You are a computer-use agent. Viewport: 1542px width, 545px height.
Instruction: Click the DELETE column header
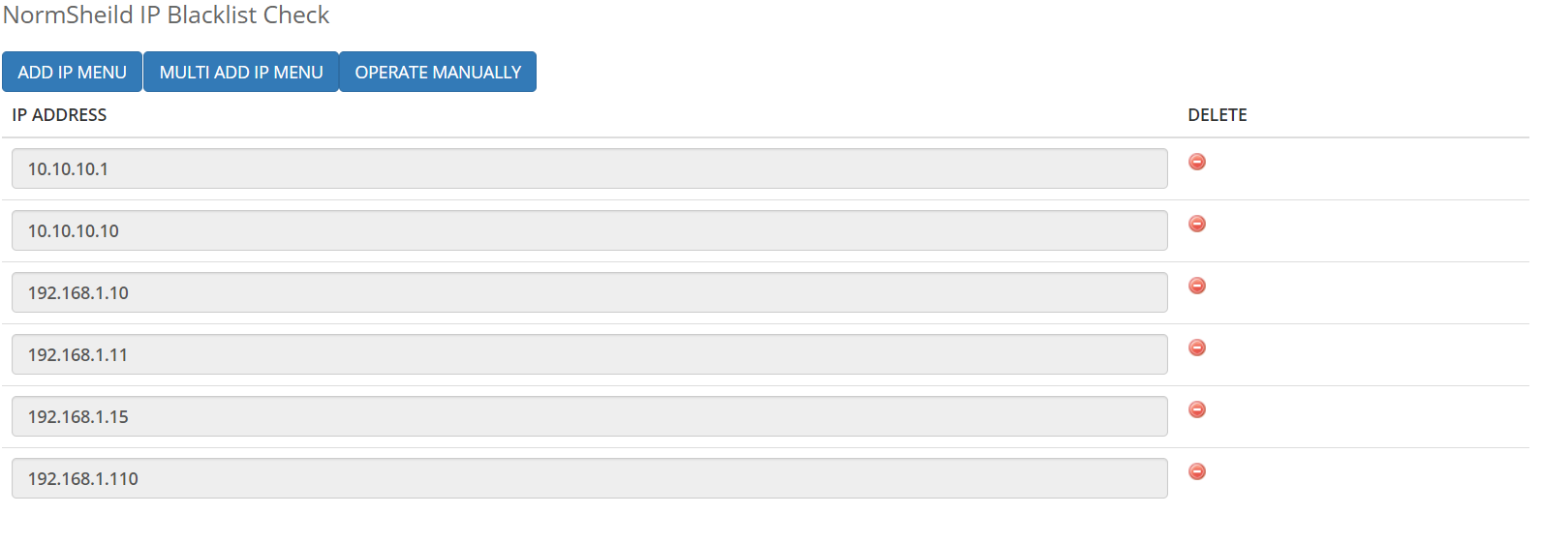coord(1218,115)
